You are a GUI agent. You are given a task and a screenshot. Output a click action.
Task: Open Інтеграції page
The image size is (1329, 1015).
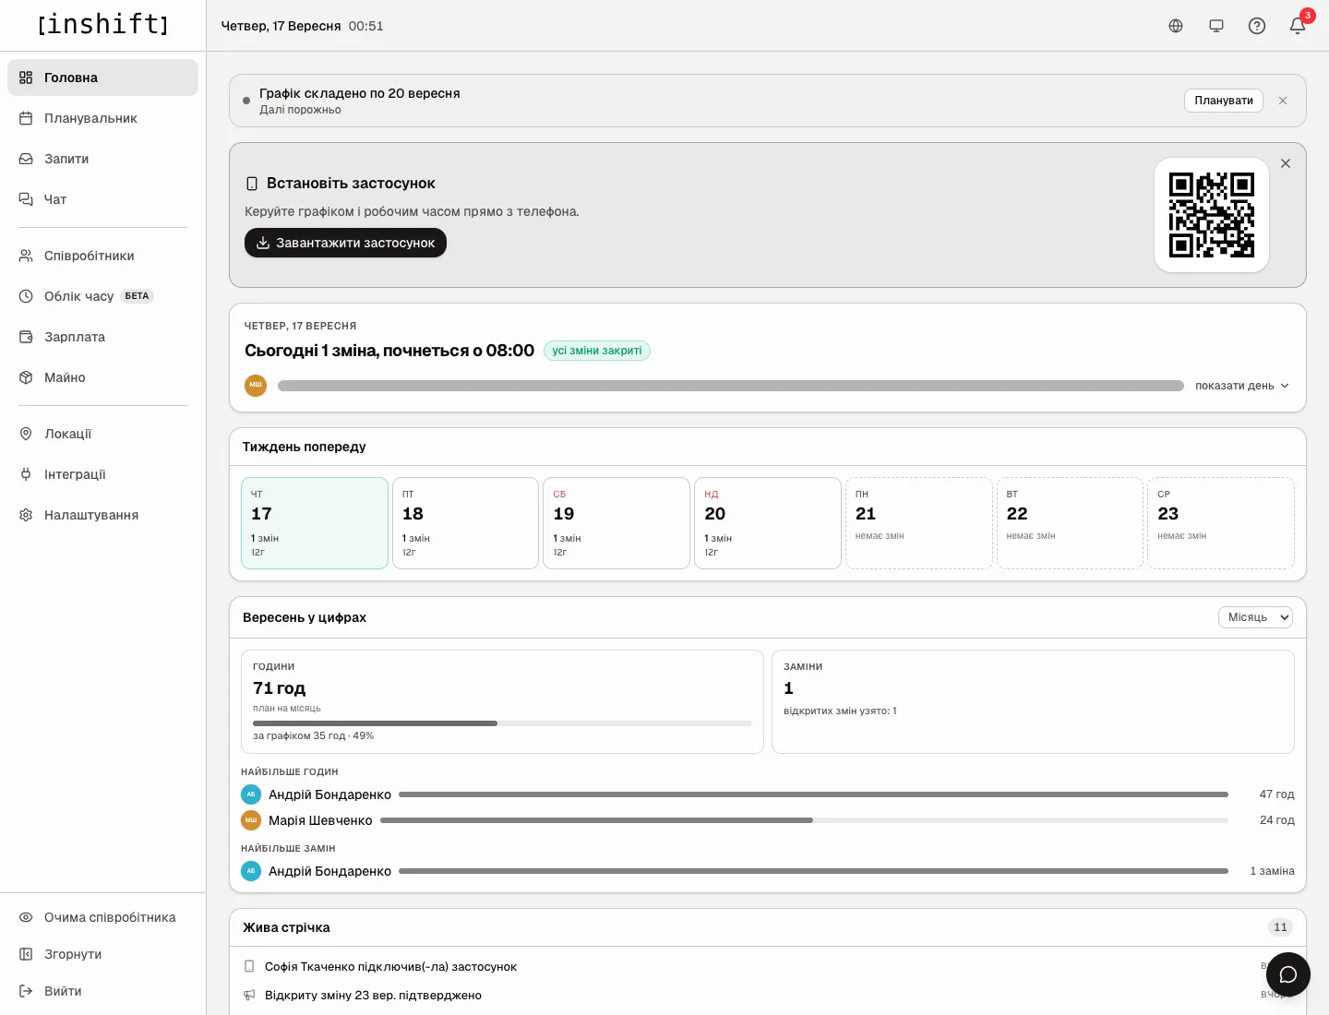(x=102, y=474)
